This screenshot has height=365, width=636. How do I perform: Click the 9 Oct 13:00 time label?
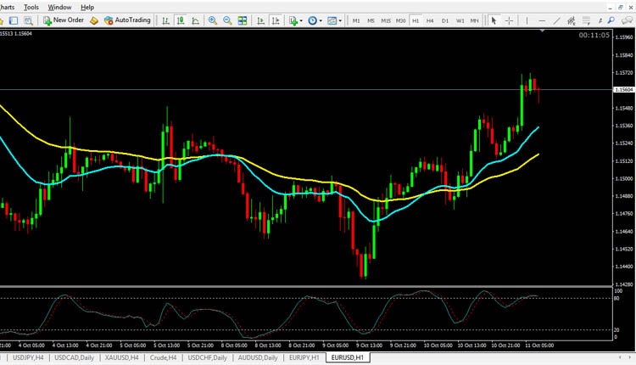369,345
